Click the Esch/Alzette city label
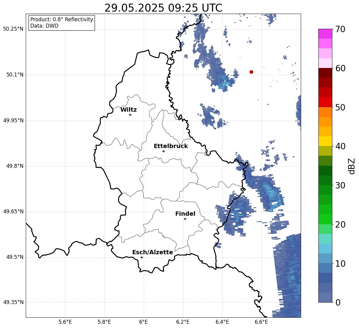The width and height of the screenshot is (359, 328). pyautogui.click(x=153, y=252)
